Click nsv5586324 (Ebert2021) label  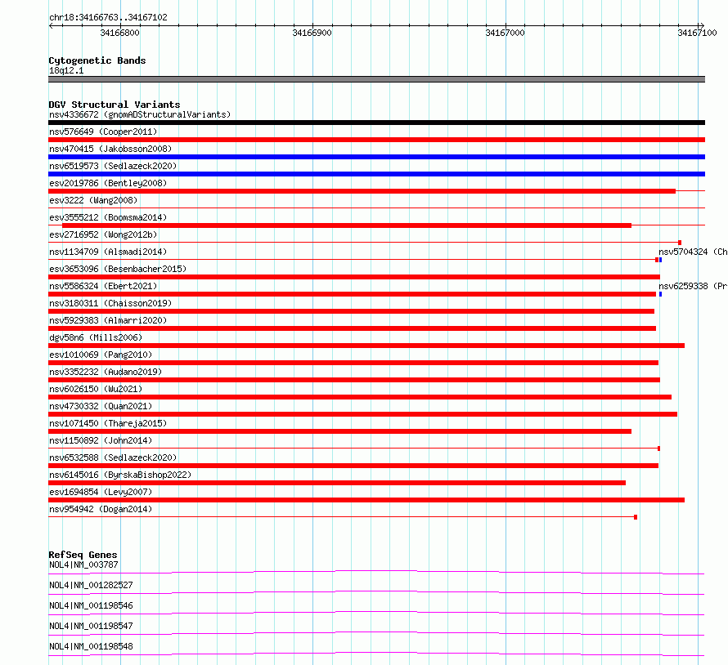point(103,286)
